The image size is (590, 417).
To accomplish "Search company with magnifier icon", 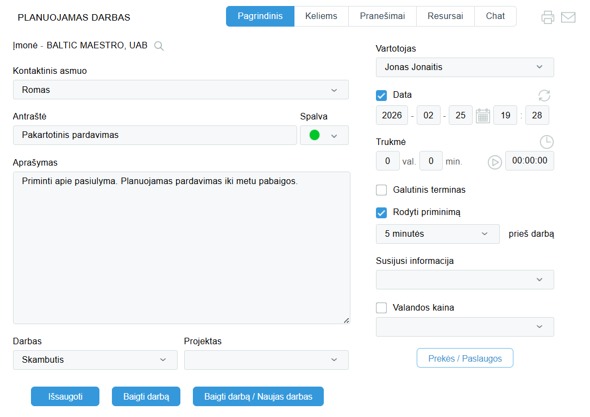I will [x=159, y=46].
